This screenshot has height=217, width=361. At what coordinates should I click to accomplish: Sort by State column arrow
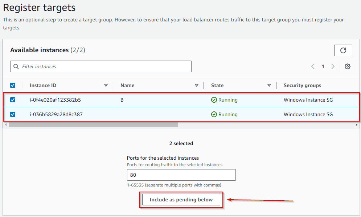269,85
